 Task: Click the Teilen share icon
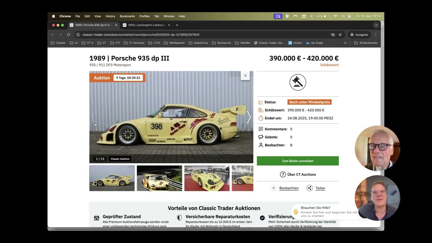point(310,188)
